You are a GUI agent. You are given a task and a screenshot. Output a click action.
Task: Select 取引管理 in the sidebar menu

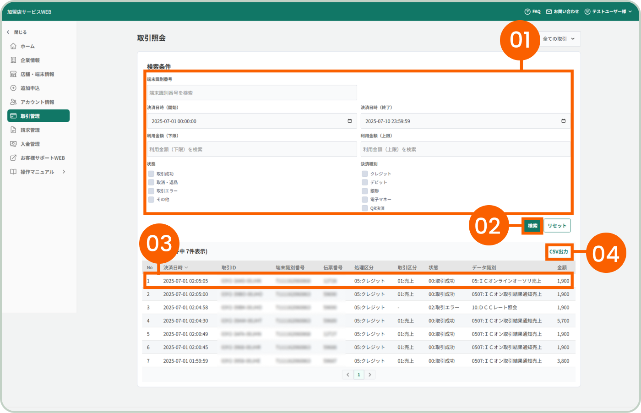(38, 116)
